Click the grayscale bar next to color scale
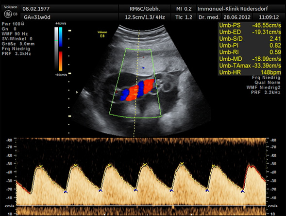The image size is (286, 216). (56, 49)
